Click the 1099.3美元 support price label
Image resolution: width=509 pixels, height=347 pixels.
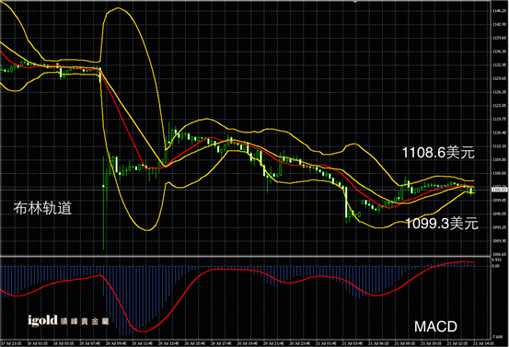(442, 224)
